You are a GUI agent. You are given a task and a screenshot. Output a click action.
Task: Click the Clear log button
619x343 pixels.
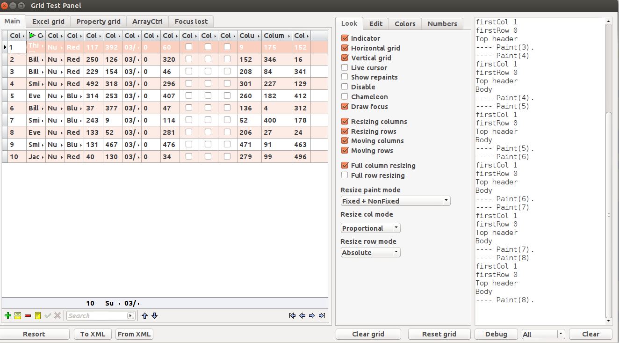pyautogui.click(x=590, y=334)
